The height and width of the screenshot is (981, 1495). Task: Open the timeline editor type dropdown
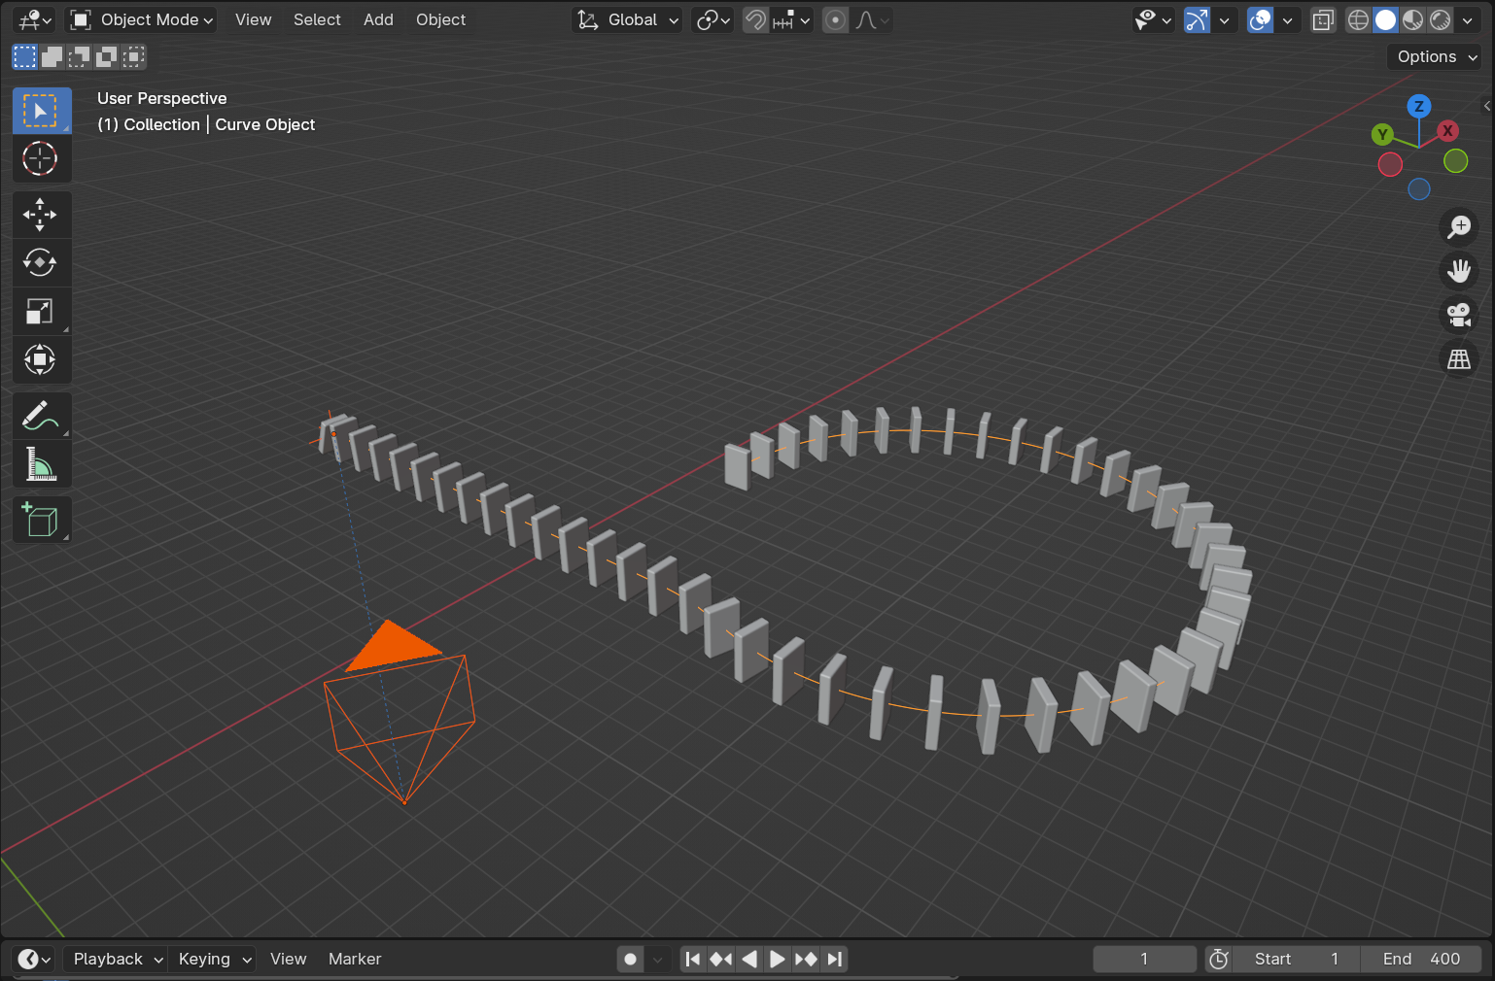point(35,960)
